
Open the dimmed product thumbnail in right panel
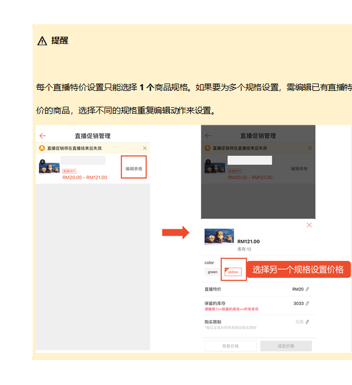tap(215, 167)
